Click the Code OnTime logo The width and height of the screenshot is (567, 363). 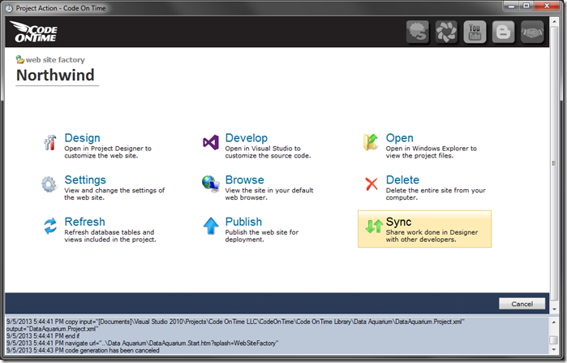[33, 32]
